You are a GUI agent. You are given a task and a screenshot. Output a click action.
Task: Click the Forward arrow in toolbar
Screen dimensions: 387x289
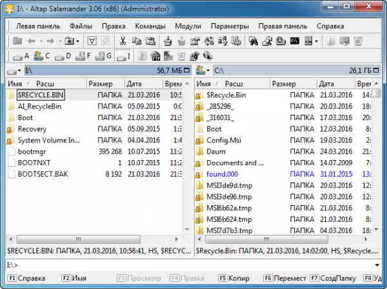(50, 41)
